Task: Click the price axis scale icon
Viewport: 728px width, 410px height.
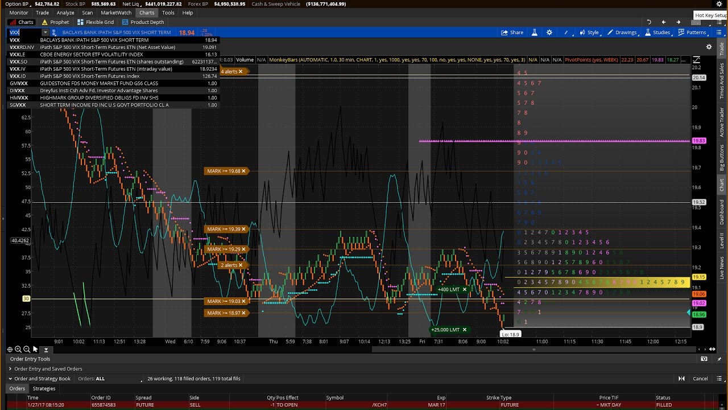Action: point(698,59)
